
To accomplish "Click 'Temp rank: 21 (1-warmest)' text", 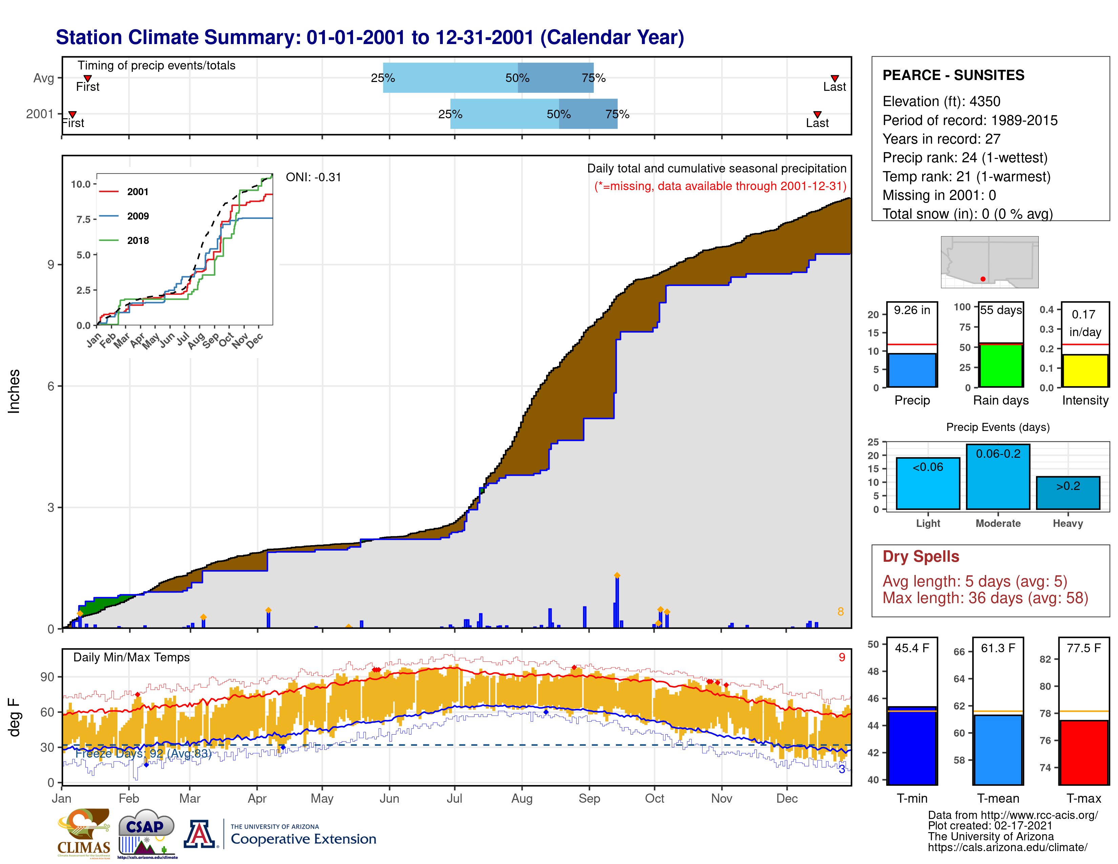I will 967,177.
